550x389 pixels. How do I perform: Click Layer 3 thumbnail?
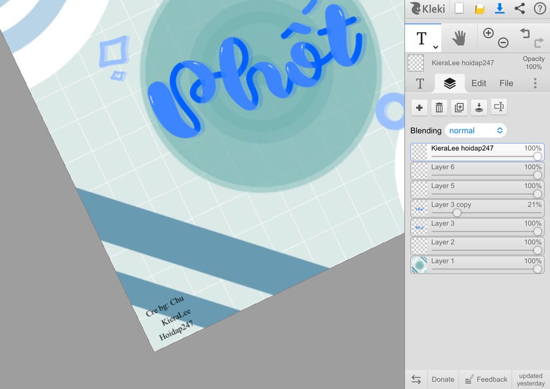[419, 227]
